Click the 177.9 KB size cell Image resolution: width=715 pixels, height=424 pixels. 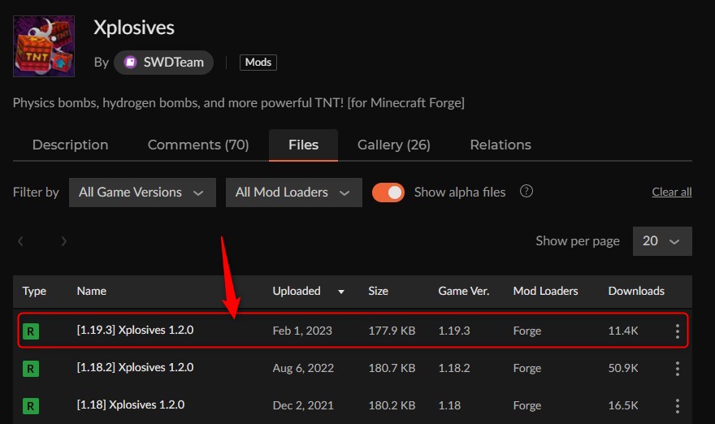[x=392, y=331]
